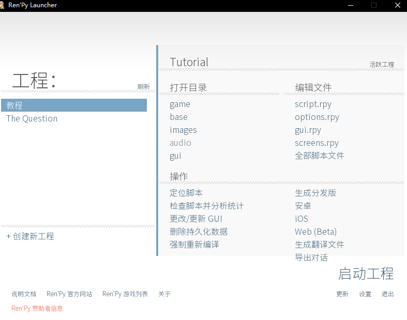This screenshot has height=320, width=407.
Task: Click 刷新 to refresh project list
Action: 144,87
